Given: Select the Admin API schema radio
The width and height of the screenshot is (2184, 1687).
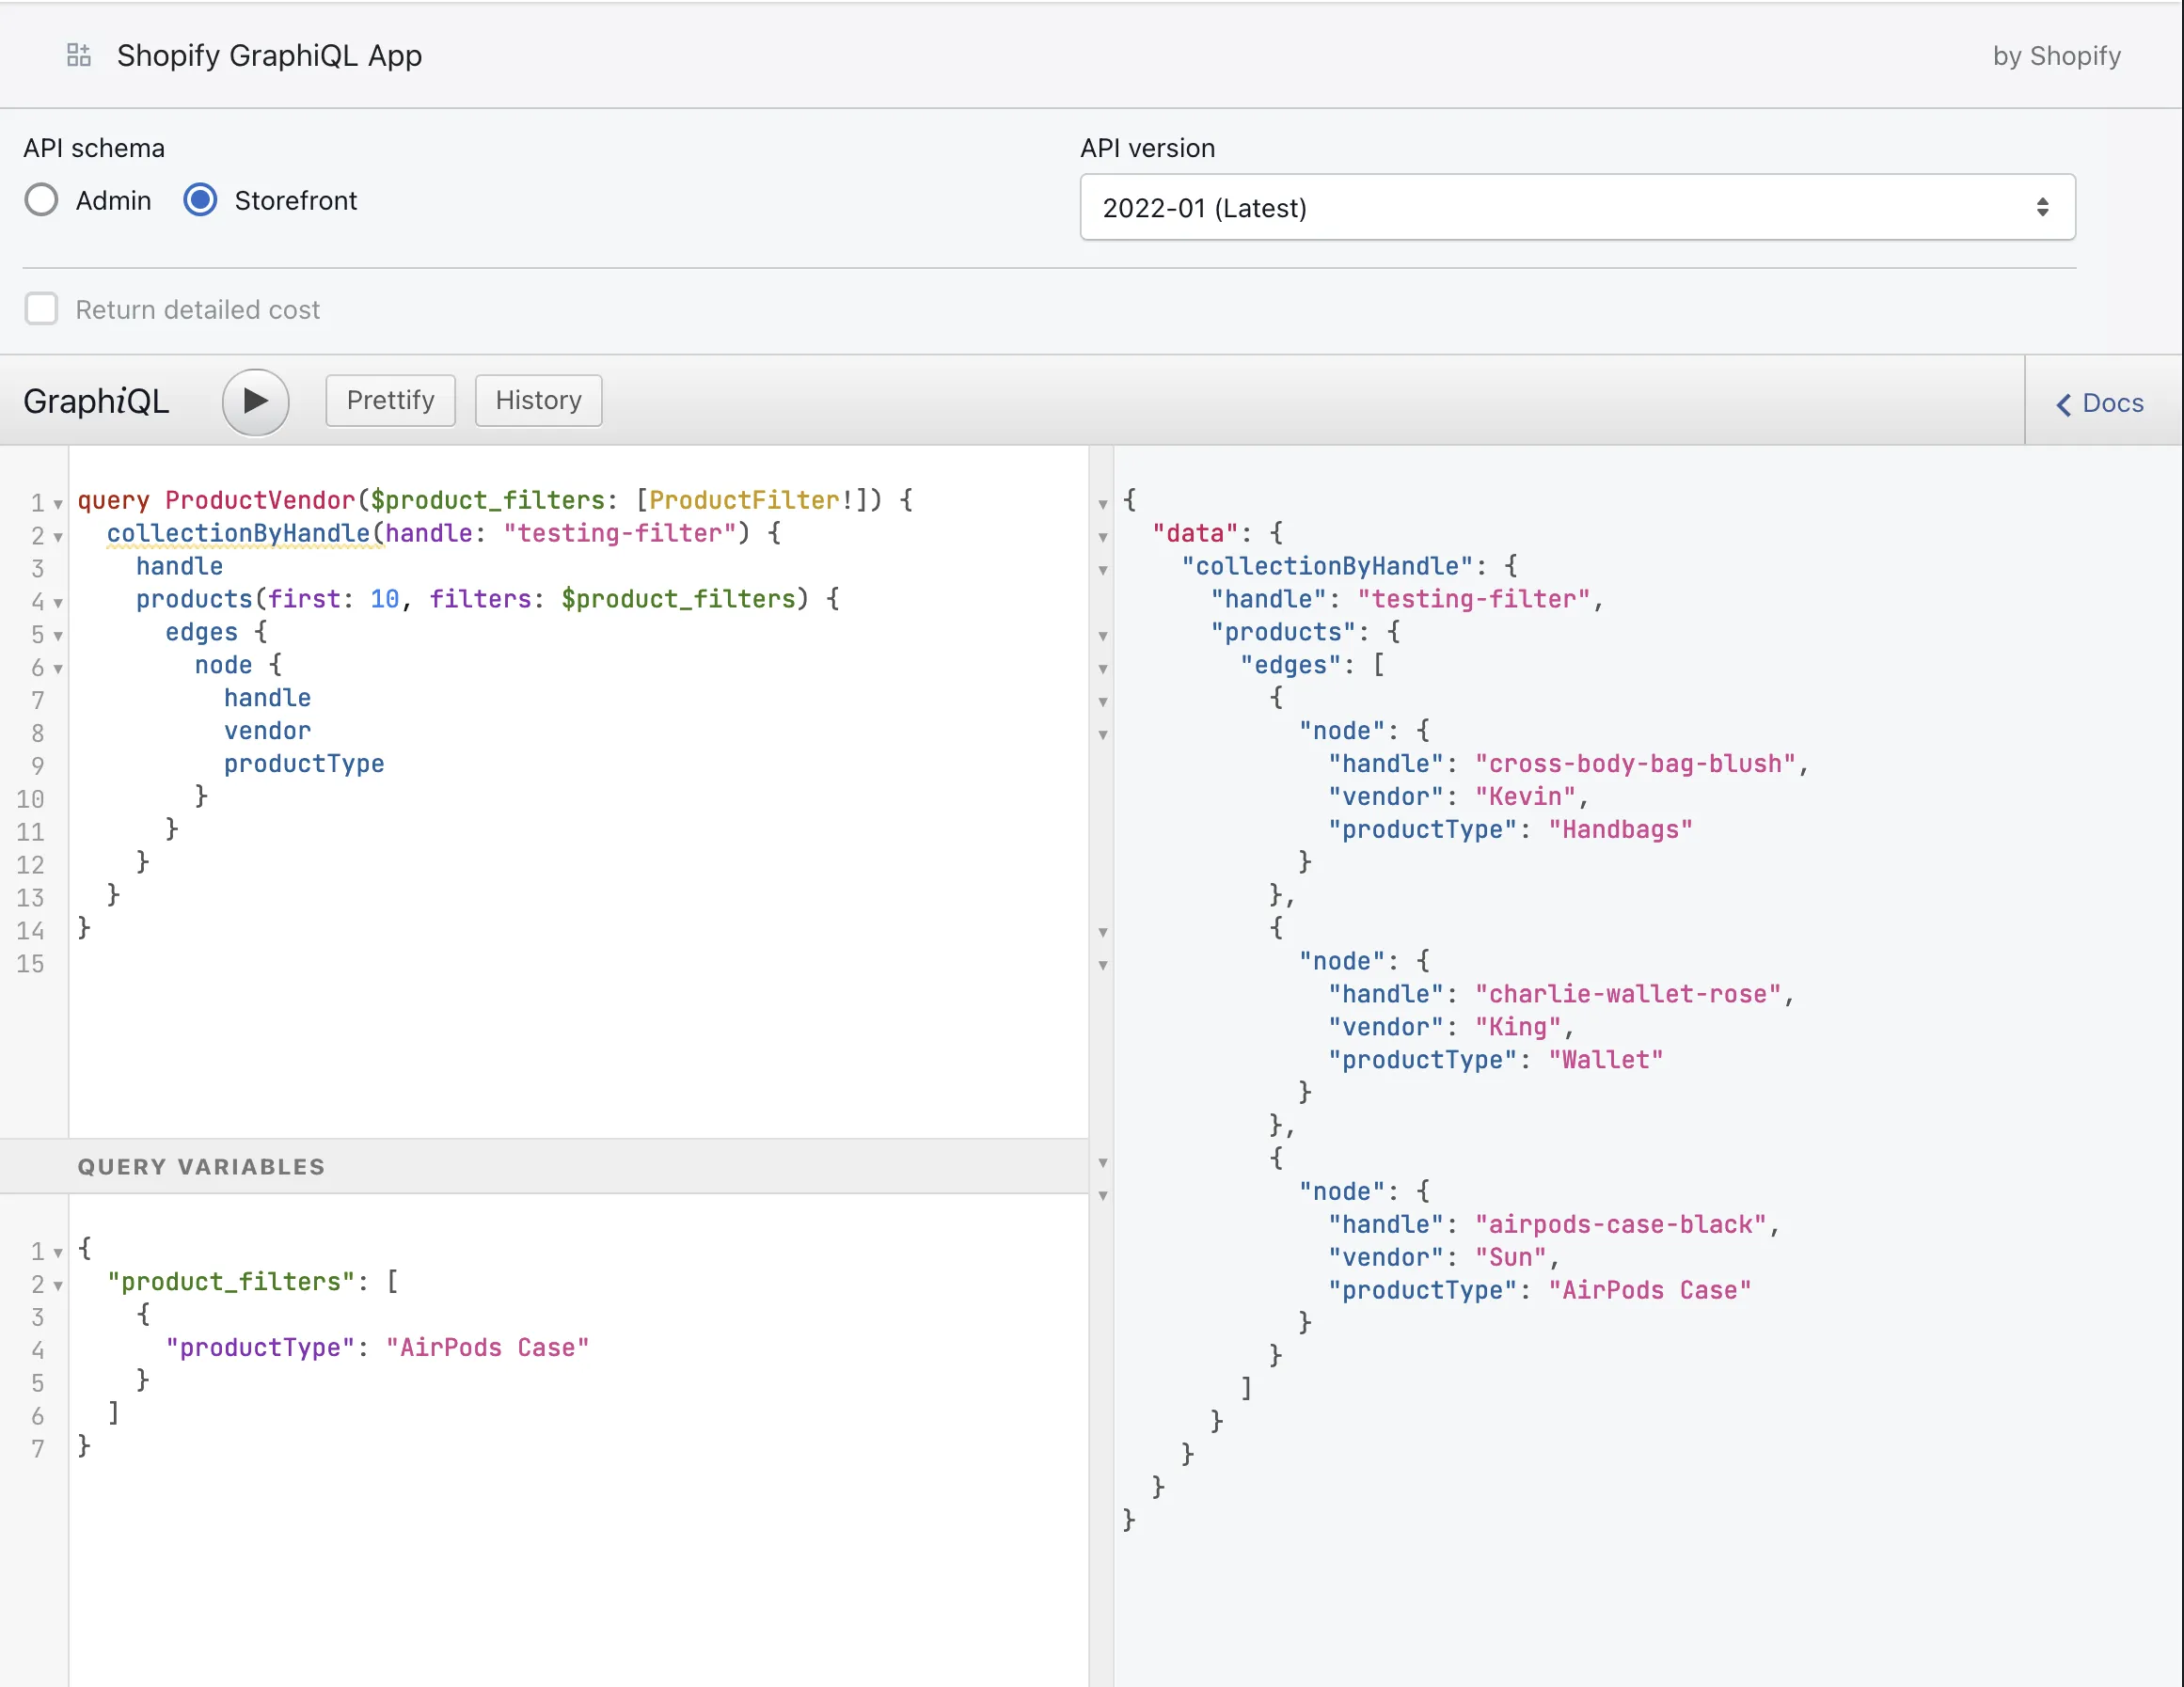Looking at the screenshot, I should (x=42, y=200).
